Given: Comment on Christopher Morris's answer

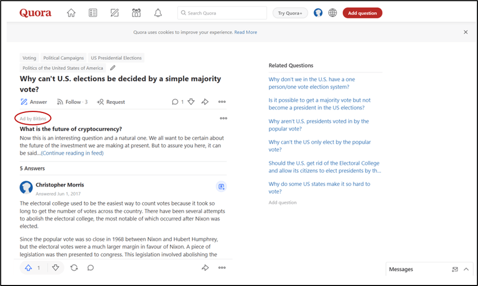Looking at the screenshot, I should point(91,268).
